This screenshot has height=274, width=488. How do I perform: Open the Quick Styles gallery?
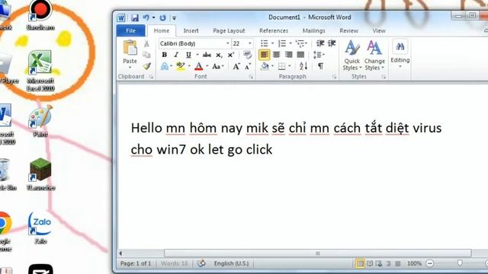(352, 56)
